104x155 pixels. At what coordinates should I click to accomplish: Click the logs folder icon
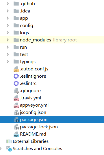16,33
